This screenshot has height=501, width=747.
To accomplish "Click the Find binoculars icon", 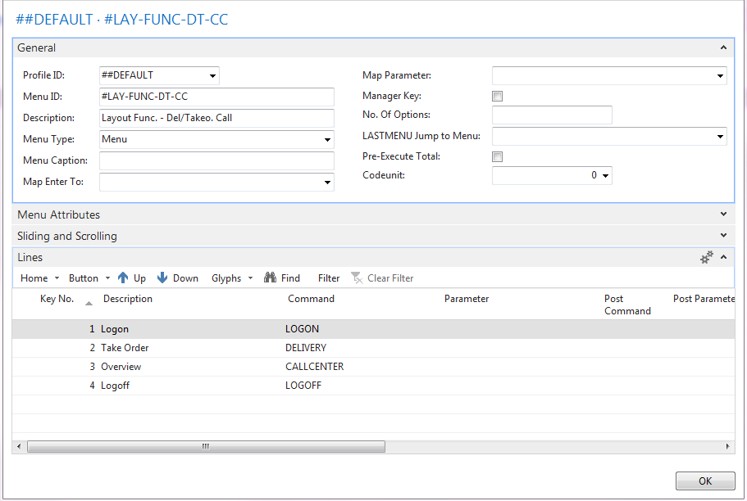I will click(270, 278).
